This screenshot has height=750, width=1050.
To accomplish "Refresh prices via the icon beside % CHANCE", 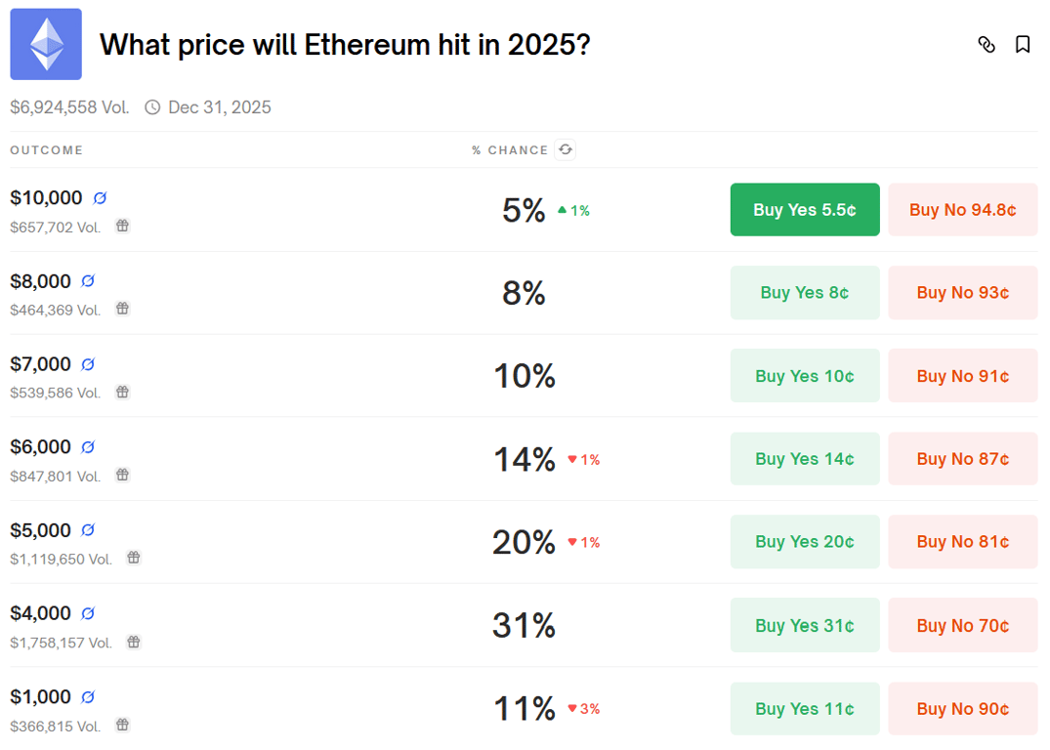I will [565, 149].
